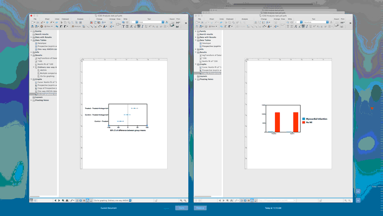Screen dimensions: 383x216
Task: Click zoom in magnifier in left status bar
Action: point(181,200)
